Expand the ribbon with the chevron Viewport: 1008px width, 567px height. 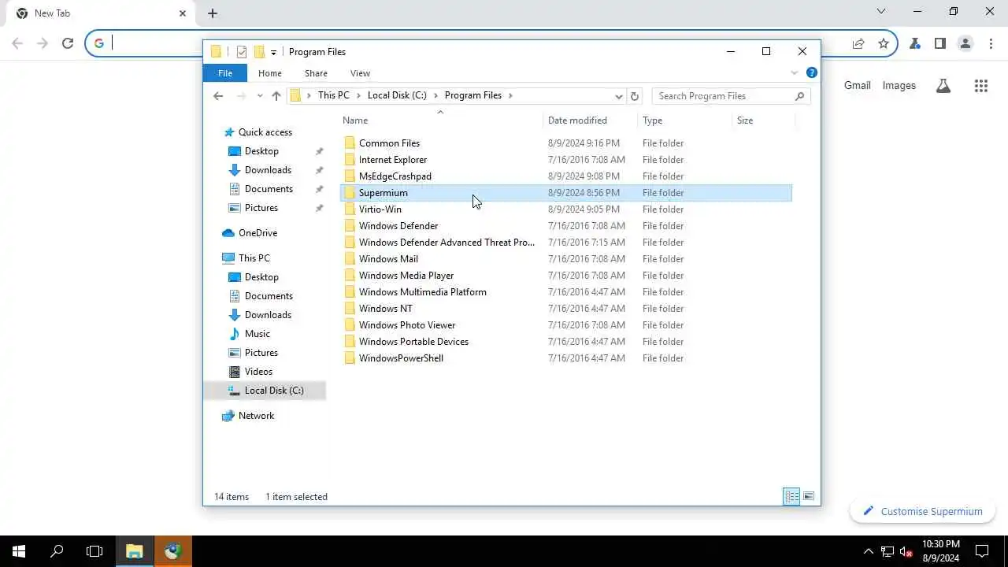click(x=794, y=73)
